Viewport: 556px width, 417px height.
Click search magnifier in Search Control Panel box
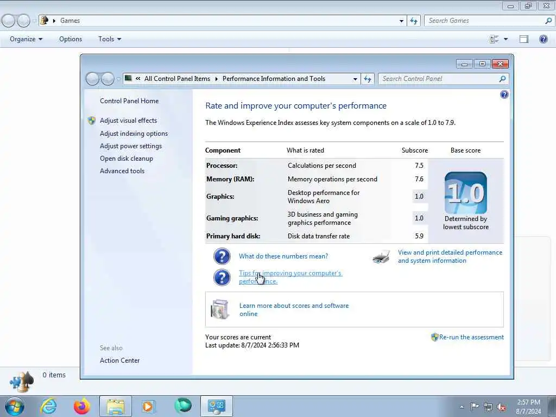pyautogui.click(x=502, y=79)
